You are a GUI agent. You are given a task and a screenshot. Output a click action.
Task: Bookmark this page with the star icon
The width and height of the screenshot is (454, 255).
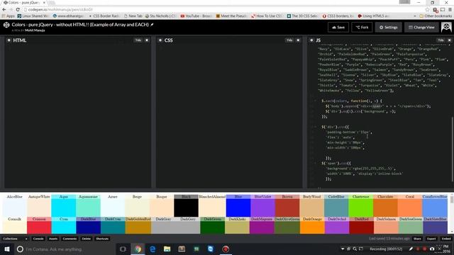[427, 9]
